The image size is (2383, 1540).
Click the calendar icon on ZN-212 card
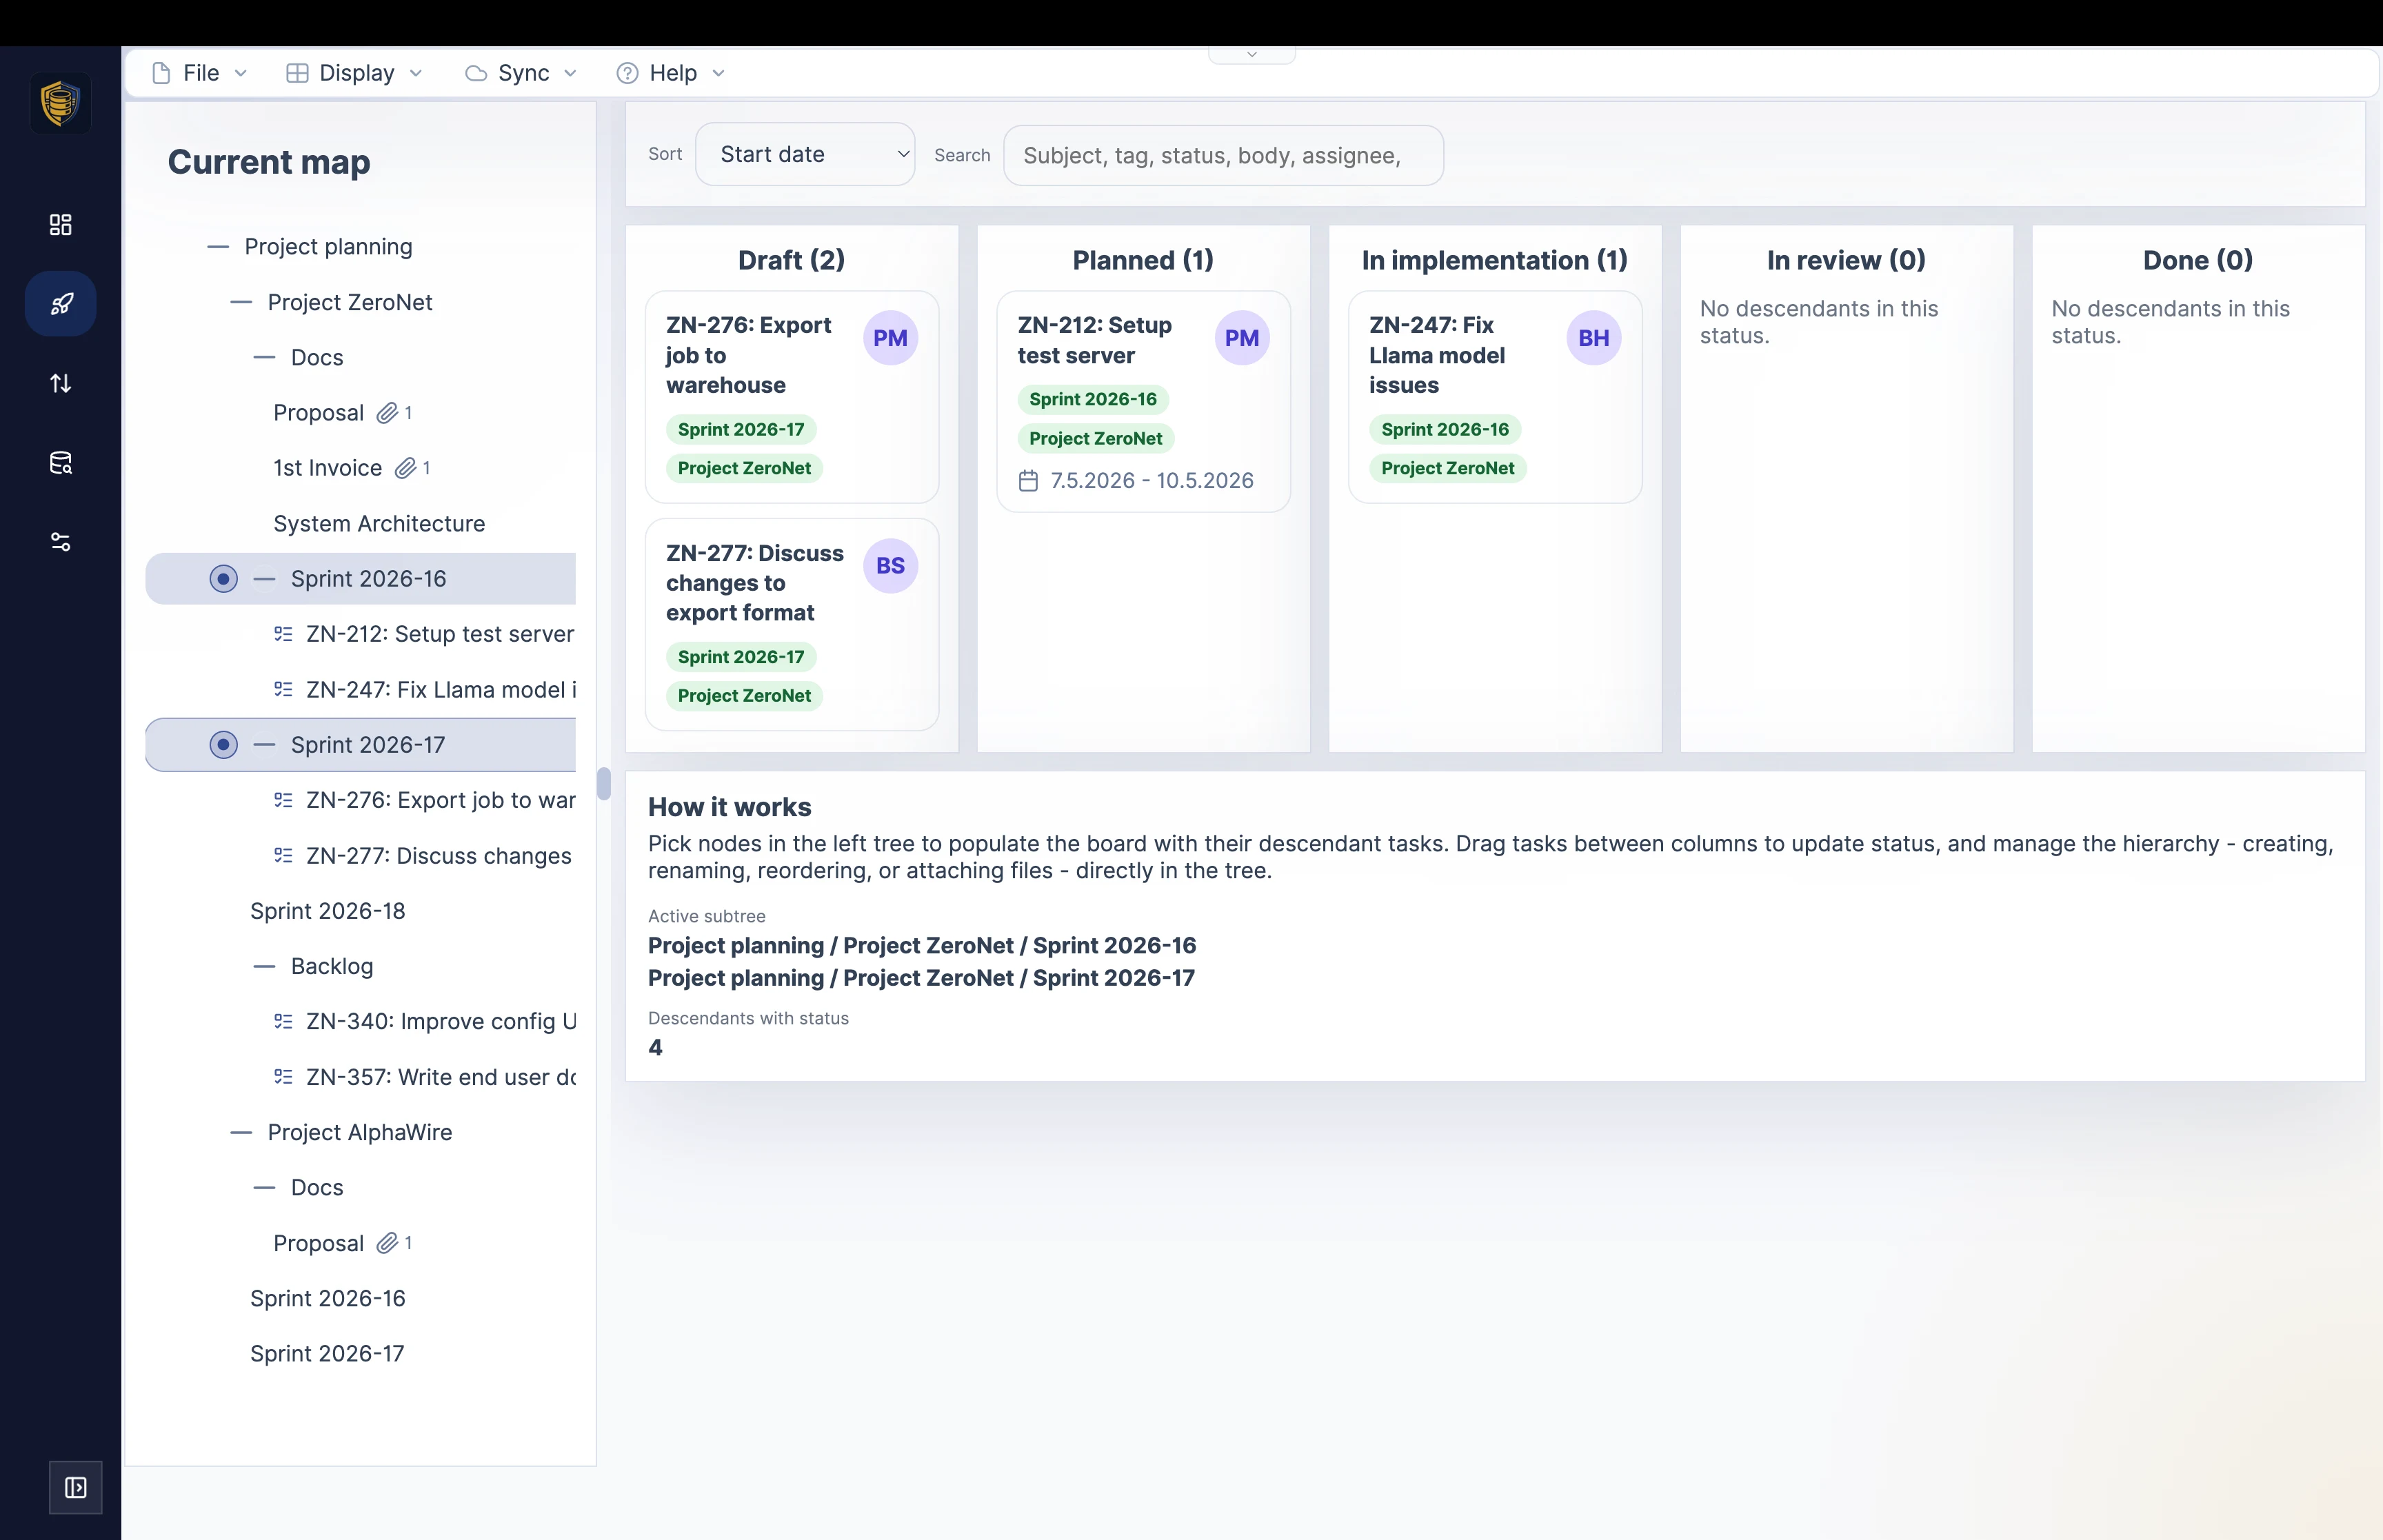(x=1029, y=480)
